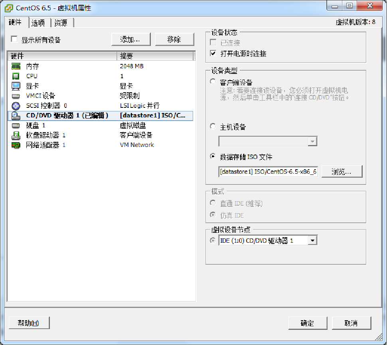Select 仿真 IDE mode radio

coord(213,214)
